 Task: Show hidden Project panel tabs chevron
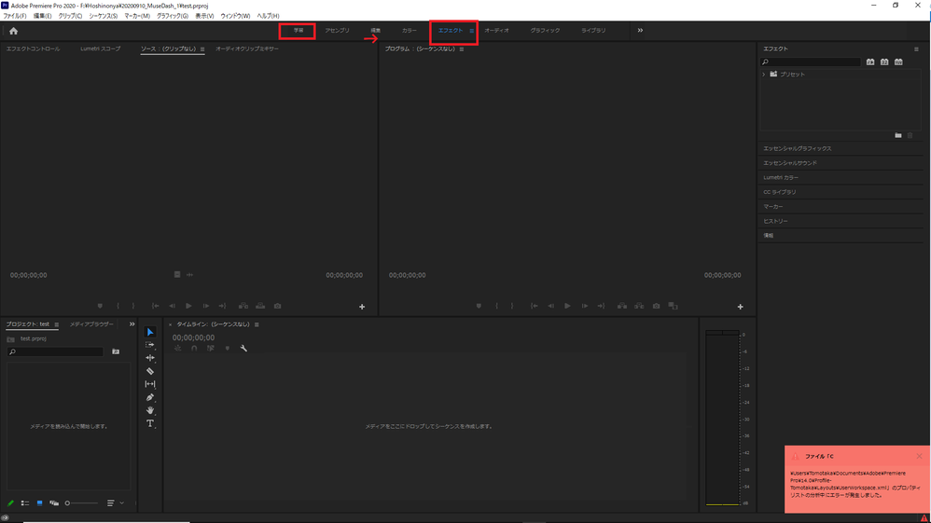[x=132, y=324]
